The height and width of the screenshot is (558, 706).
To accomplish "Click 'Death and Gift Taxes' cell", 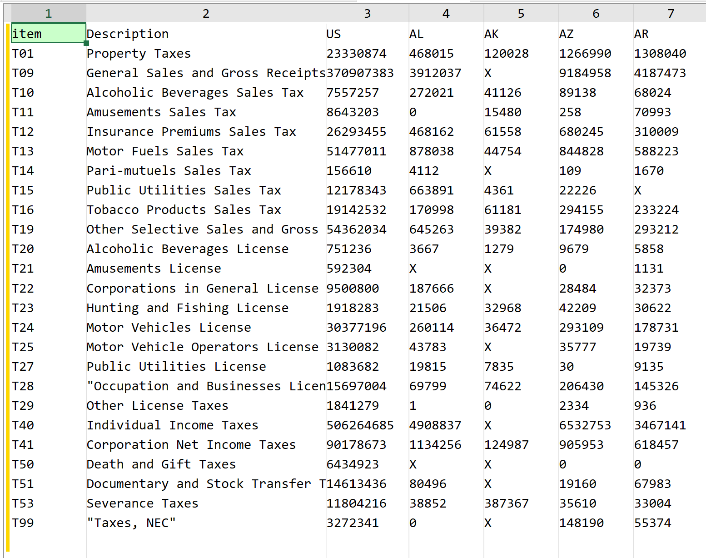I will (x=206, y=464).
